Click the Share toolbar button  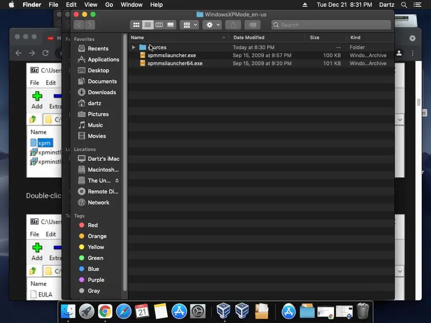pos(233,25)
